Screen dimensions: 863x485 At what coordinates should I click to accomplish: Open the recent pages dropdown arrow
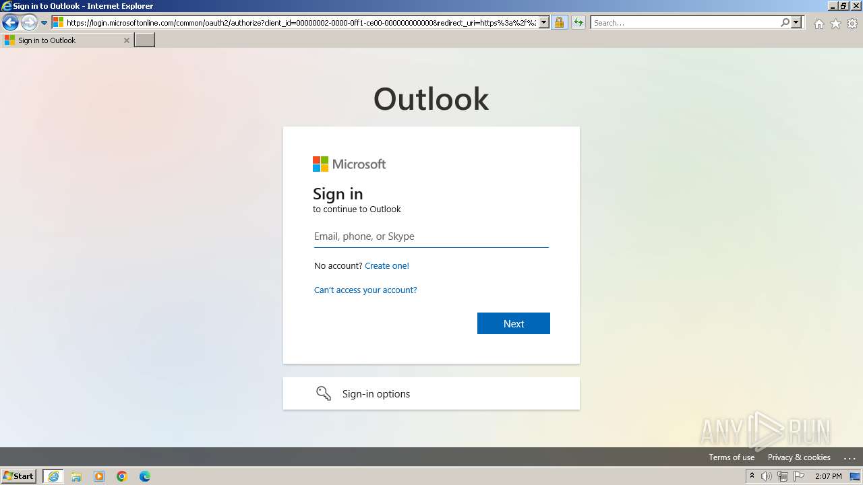[44, 23]
